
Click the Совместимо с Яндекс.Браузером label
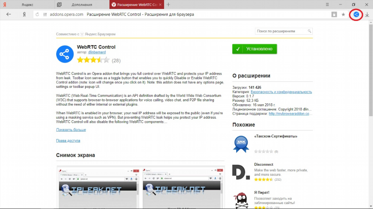pos(86,34)
